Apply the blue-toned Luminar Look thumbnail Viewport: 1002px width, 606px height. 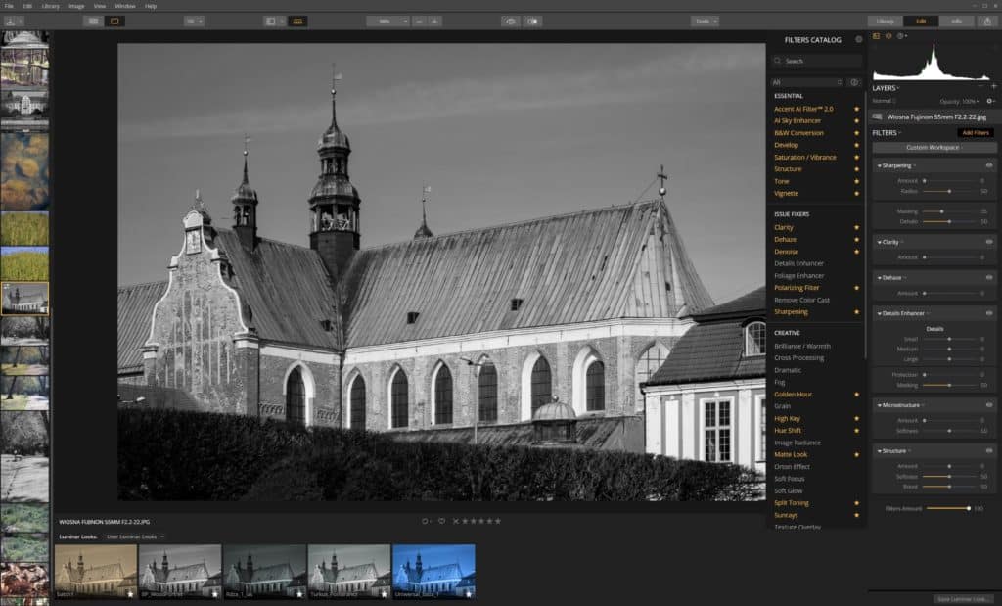click(x=433, y=571)
